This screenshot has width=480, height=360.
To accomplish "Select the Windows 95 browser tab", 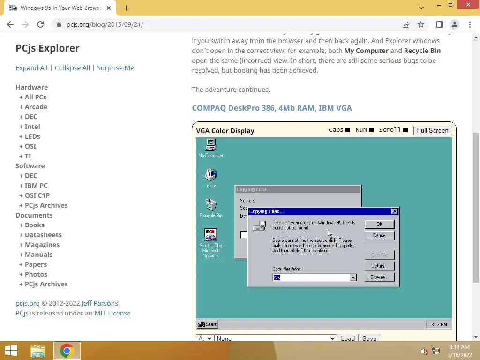I will [60, 8].
